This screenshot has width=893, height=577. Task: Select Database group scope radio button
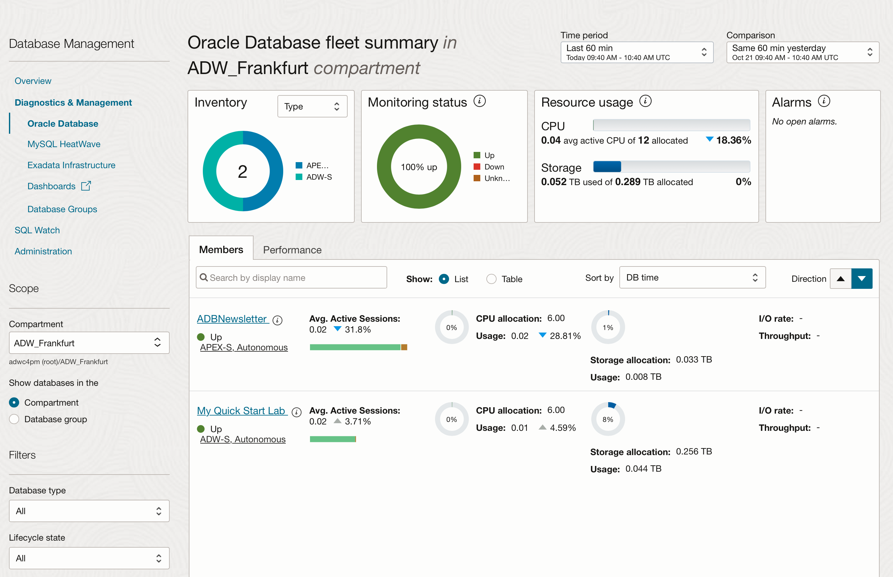point(14,419)
